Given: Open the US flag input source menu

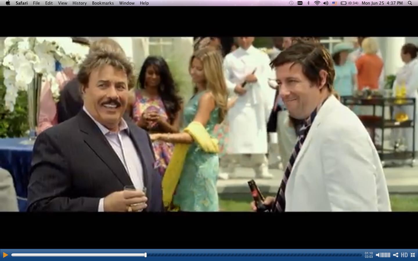Looking at the screenshot, I should coord(335,3).
